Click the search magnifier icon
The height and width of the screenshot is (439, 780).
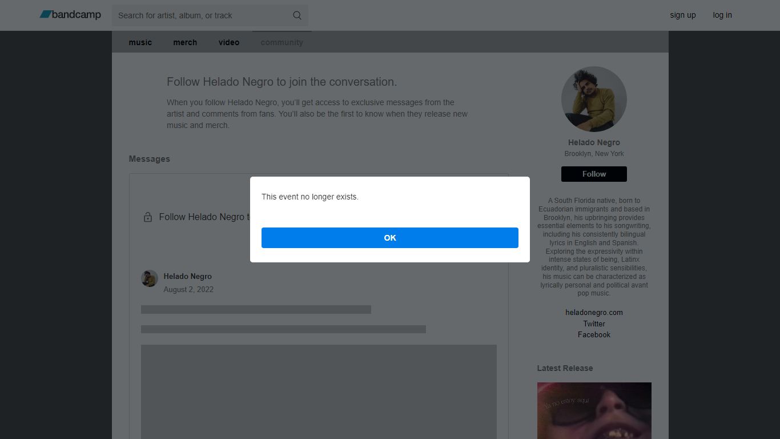tap(297, 15)
